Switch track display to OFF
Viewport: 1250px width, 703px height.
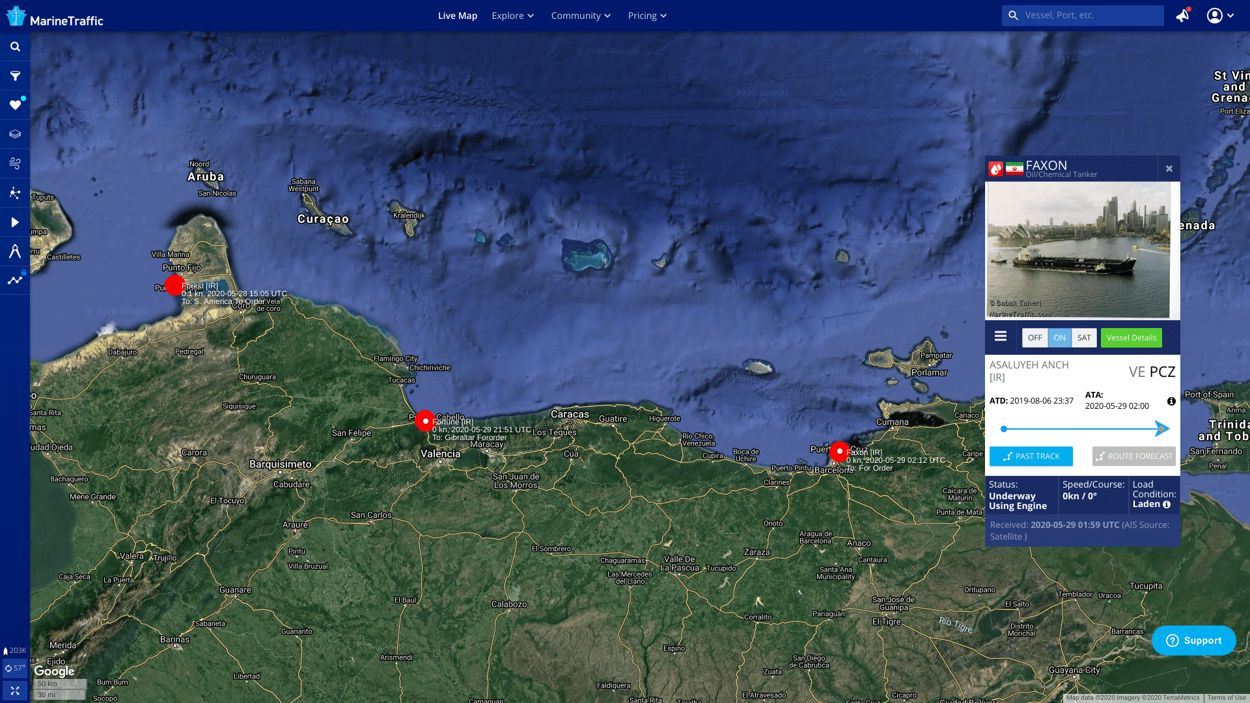pyautogui.click(x=1035, y=338)
